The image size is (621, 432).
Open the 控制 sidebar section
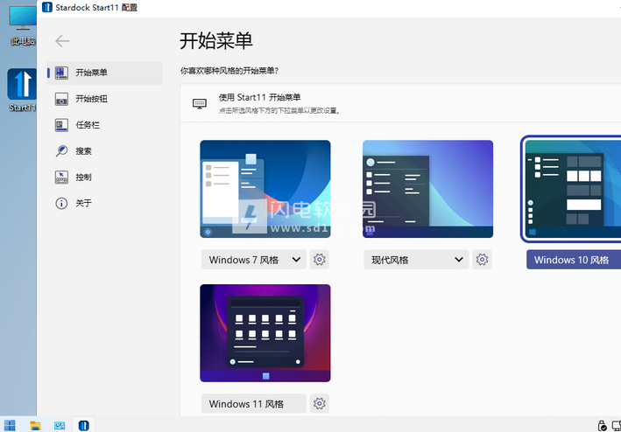pyautogui.click(x=105, y=177)
